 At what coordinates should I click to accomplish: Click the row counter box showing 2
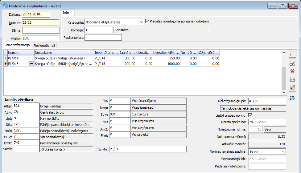tap(292, 54)
